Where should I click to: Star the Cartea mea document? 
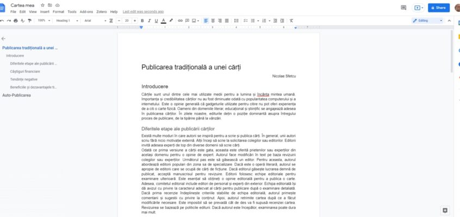click(42, 5)
